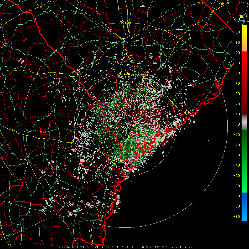The image size is (249, 249).
Task: Click the -70 value on the velocity scale
Action: [x=237, y=196]
